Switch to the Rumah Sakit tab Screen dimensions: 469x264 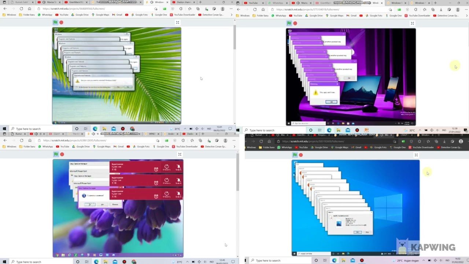[22, 2]
